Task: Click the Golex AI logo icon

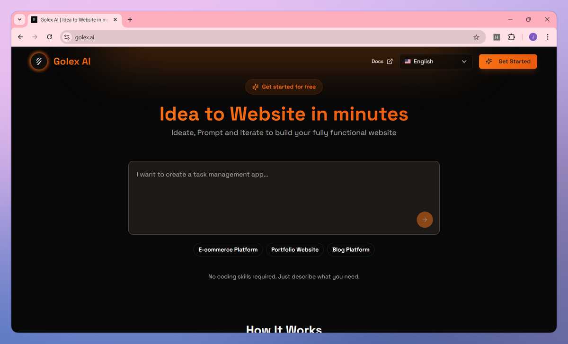Action: [x=39, y=61]
